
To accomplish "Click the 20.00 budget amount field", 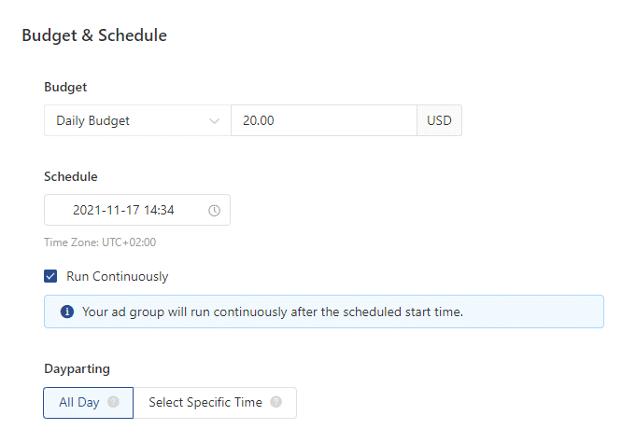I will 322,120.
